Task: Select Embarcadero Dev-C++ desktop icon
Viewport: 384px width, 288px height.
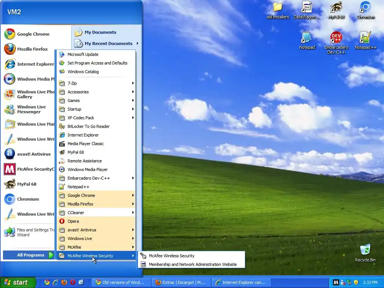Action: [336, 43]
